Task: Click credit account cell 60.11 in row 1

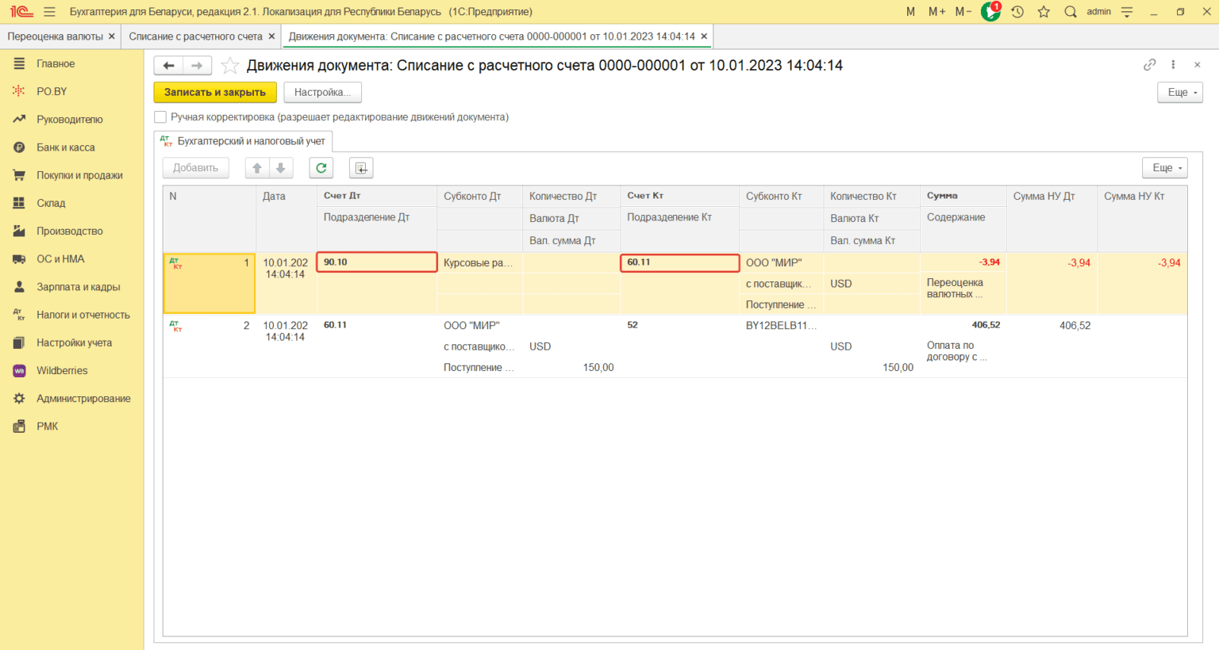Action: click(x=680, y=262)
